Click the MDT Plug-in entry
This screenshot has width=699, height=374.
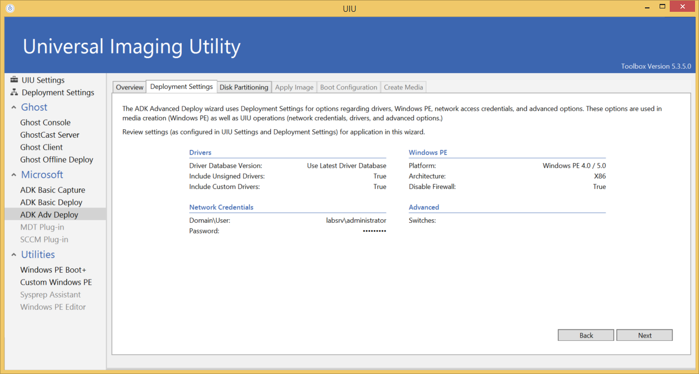(42, 227)
